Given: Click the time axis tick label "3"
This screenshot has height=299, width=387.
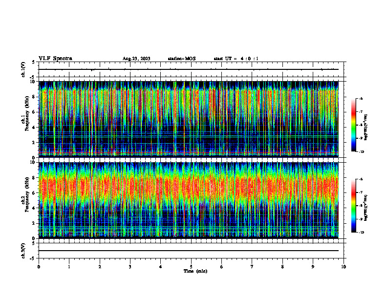Looking at the screenshot, I should [x=130, y=267].
